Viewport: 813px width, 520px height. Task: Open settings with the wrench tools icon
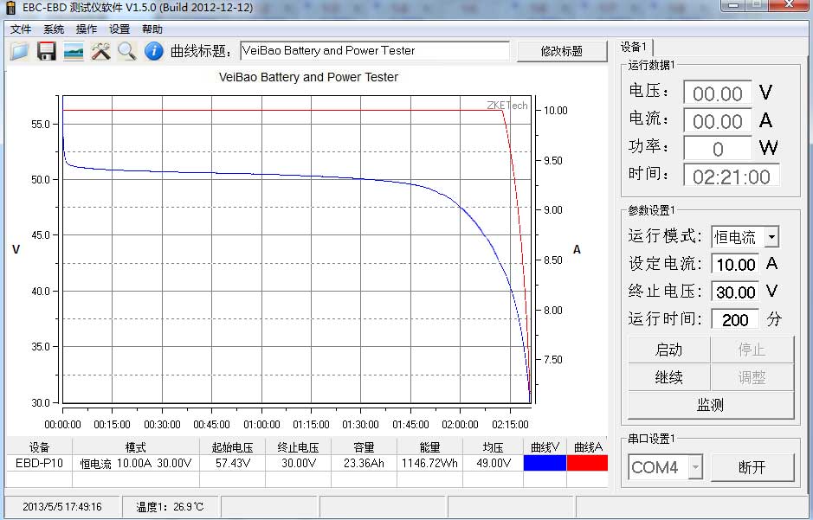[100, 51]
